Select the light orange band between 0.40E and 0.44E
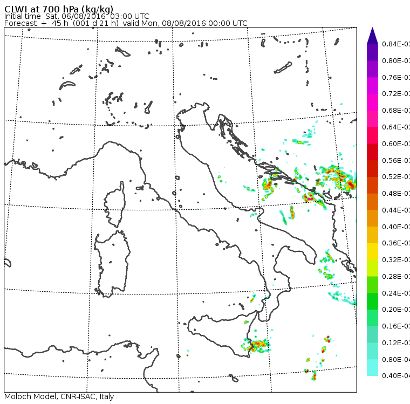 pyautogui.click(x=372, y=218)
